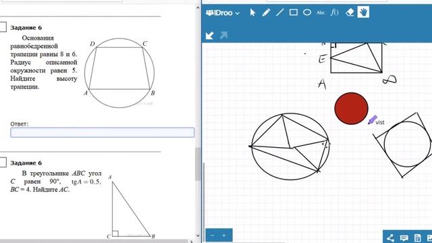This screenshot has height=243, width=432.
Task: Tick the checkbox next to the trapezoid Задание 6
Action: point(3,27)
